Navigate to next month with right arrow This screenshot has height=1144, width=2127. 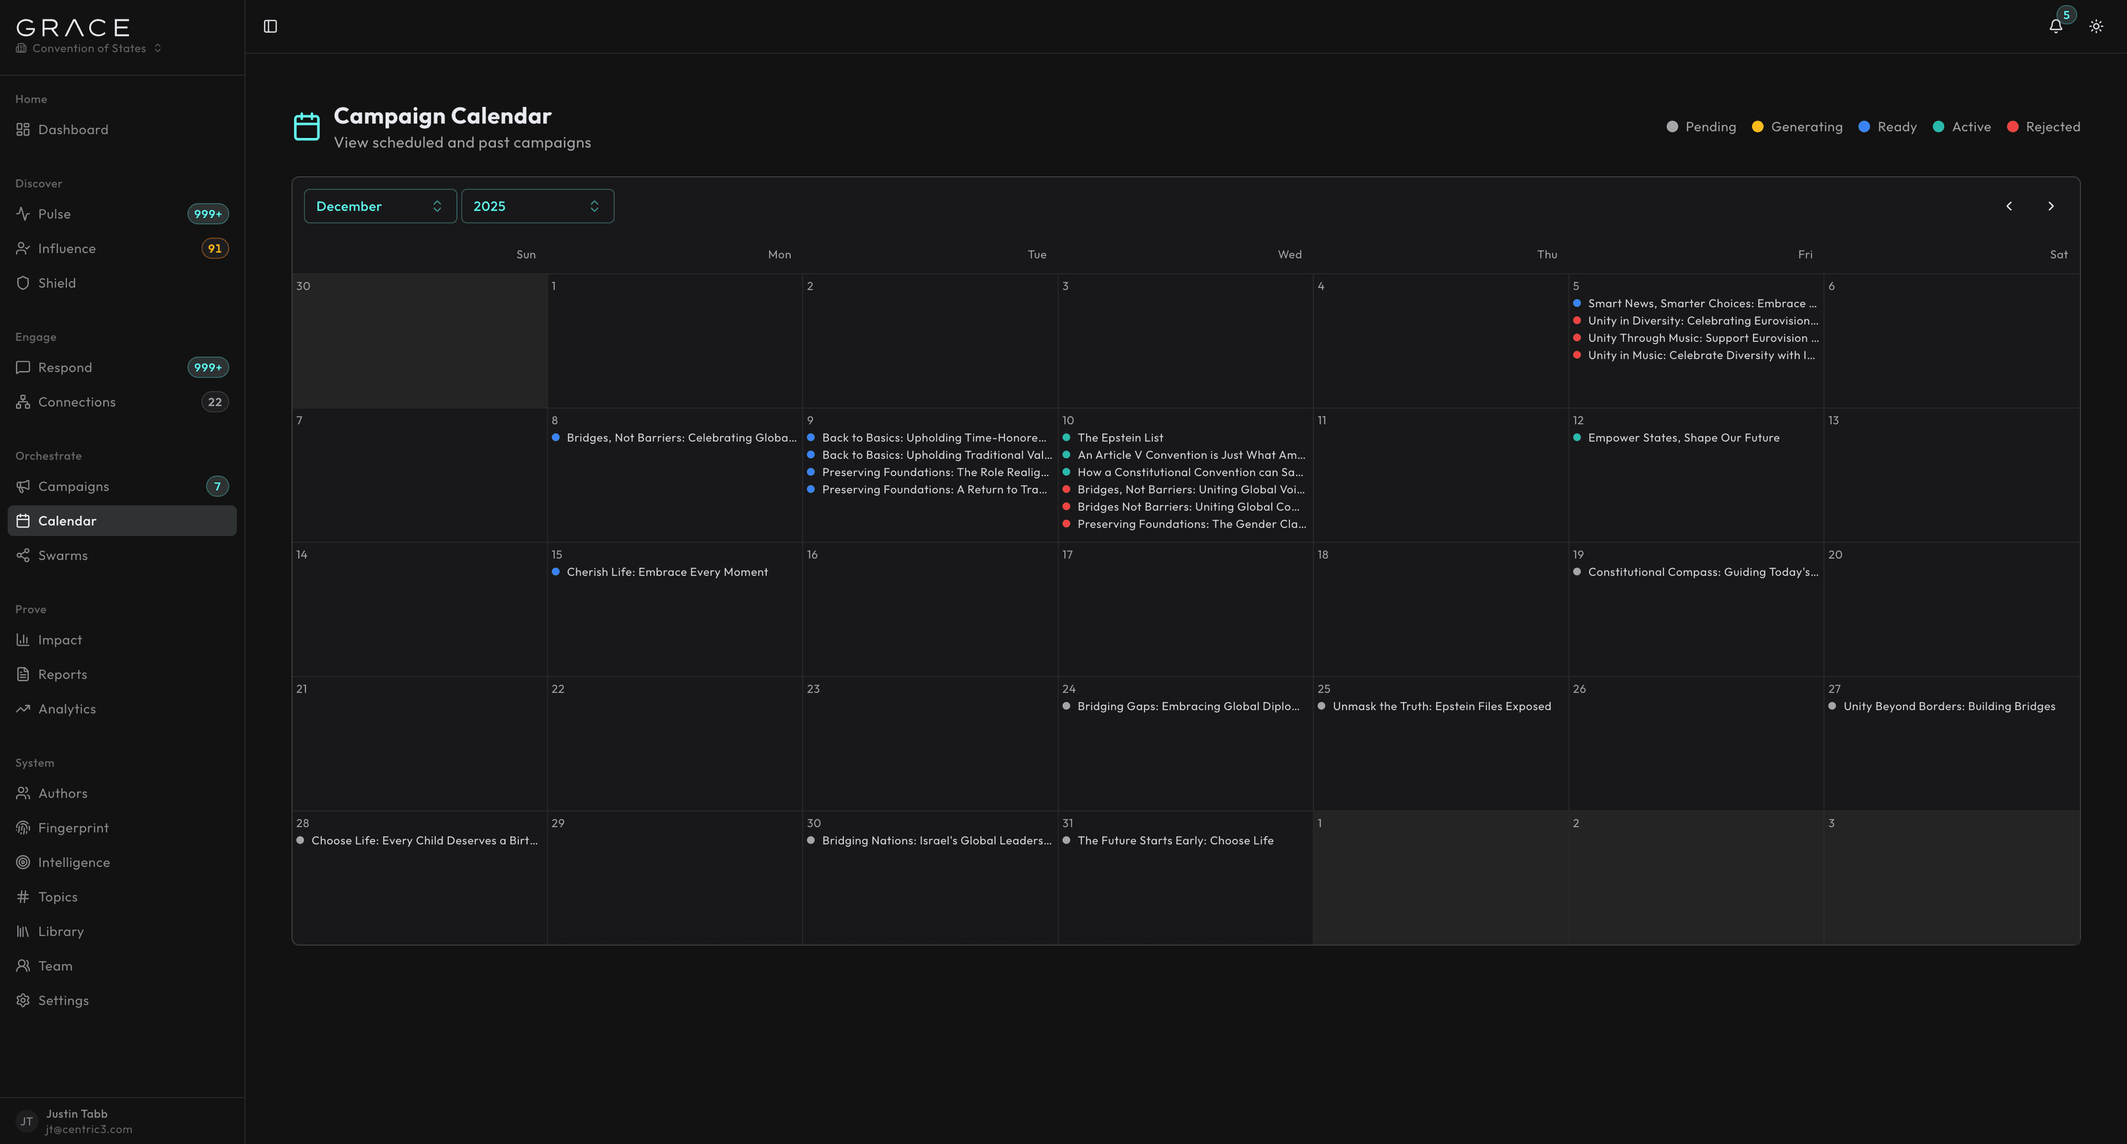(2050, 206)
